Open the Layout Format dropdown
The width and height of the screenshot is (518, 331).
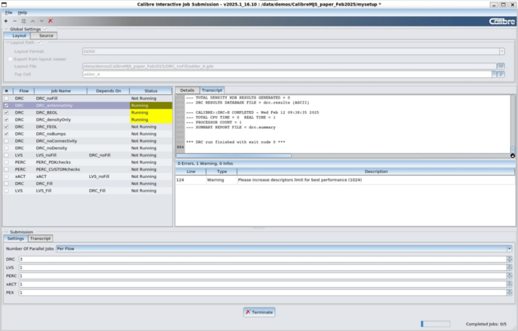(502, 52)
